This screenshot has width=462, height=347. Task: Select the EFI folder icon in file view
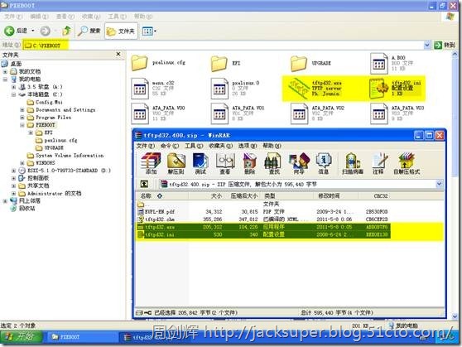219,64
